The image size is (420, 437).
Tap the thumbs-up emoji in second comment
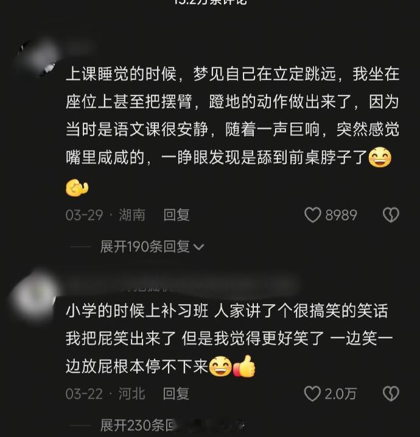244,366
